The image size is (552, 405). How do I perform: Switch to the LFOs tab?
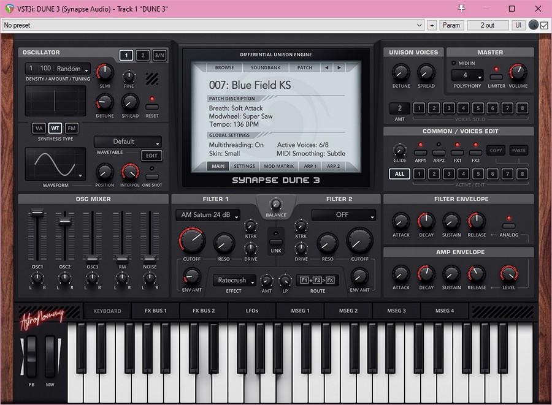tap(251, 311)
